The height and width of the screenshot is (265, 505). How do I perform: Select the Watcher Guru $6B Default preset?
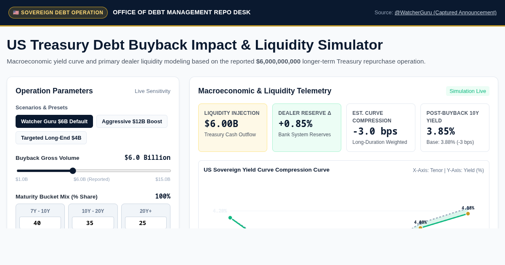coord(54,122)
